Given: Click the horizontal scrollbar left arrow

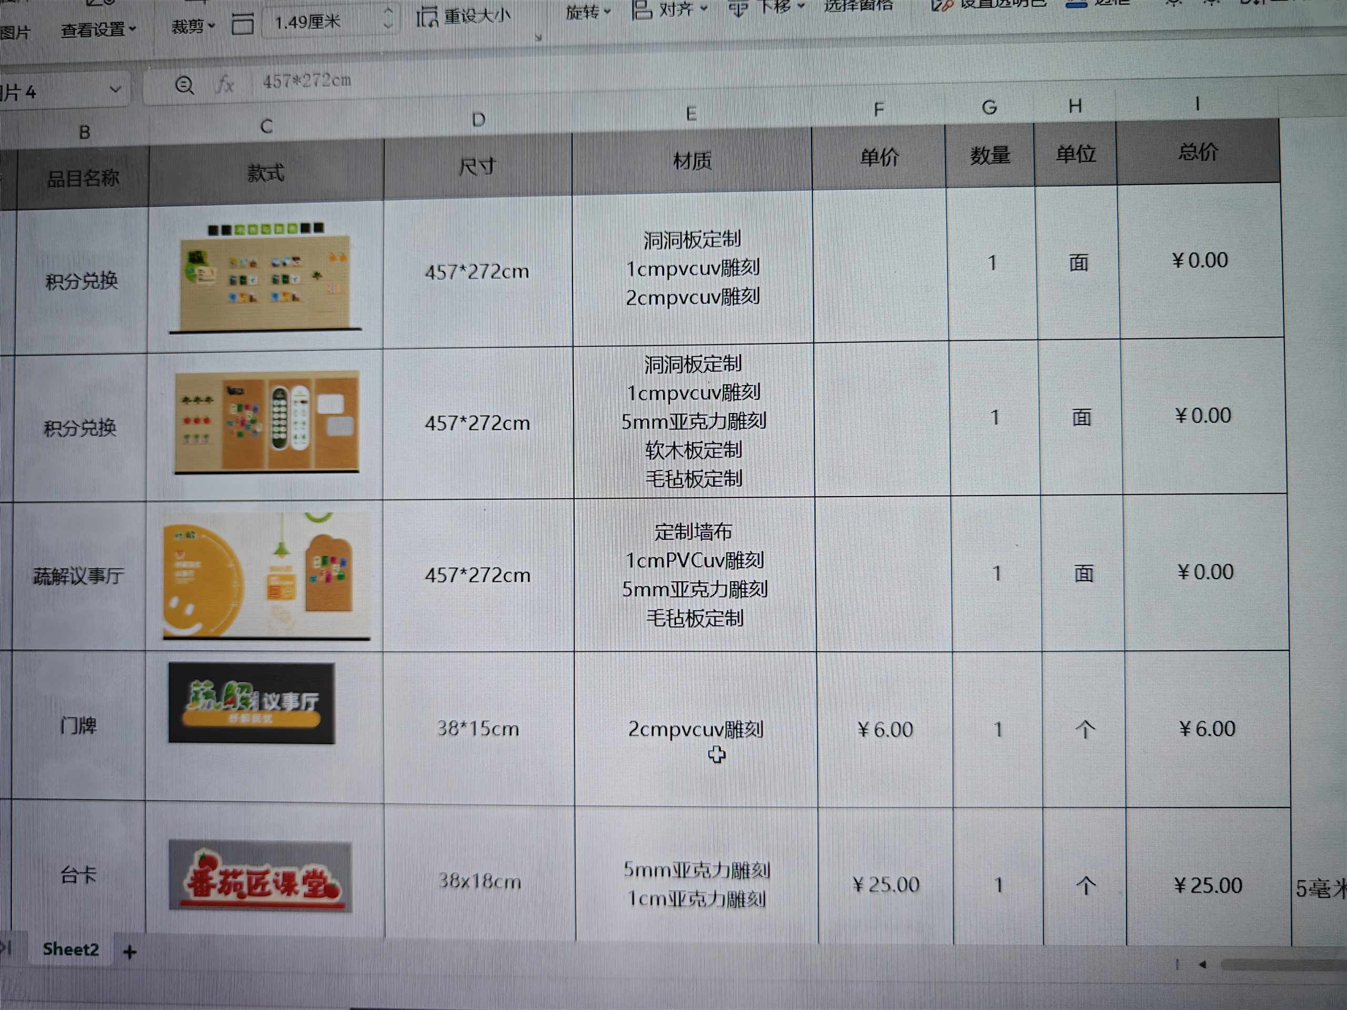Looking at the screenshot, I should (x=1202, y=964).
